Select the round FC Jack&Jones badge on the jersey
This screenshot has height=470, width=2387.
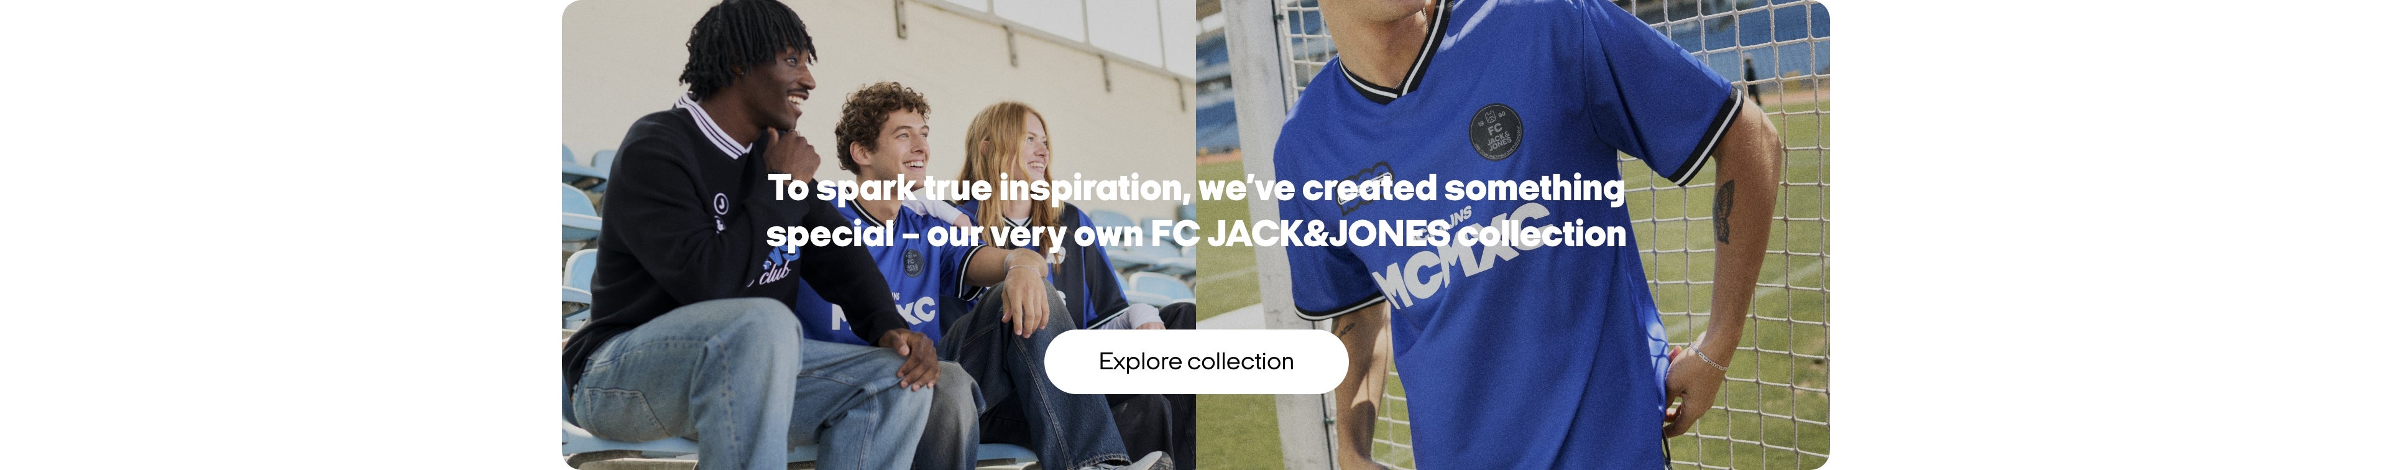coord(1496,130)
